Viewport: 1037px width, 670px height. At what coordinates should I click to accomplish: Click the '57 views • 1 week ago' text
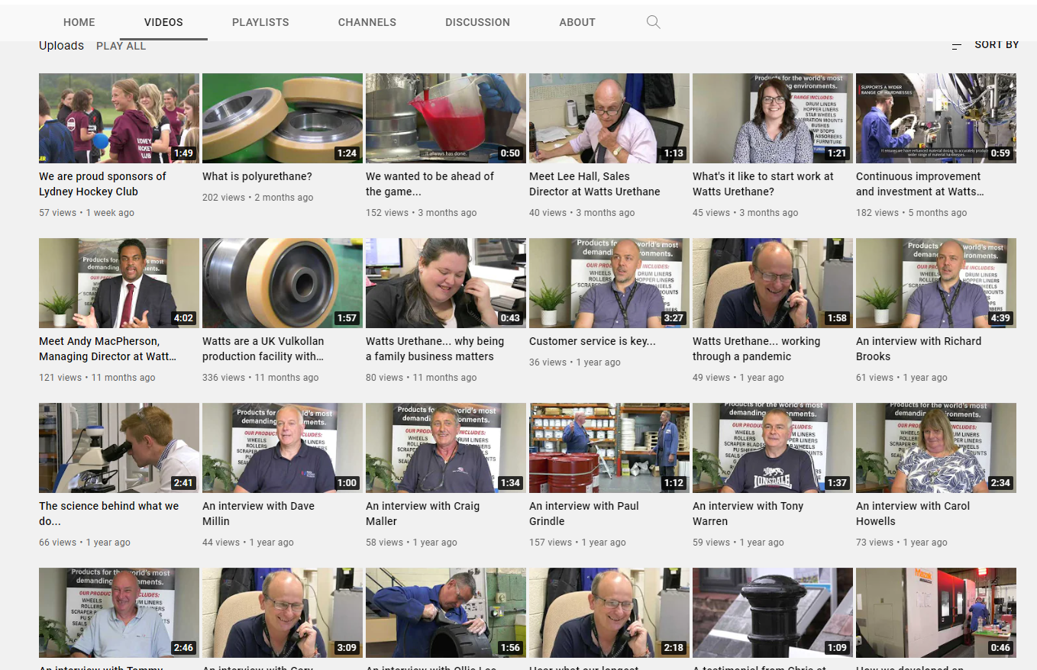click(x=86, y=213)
